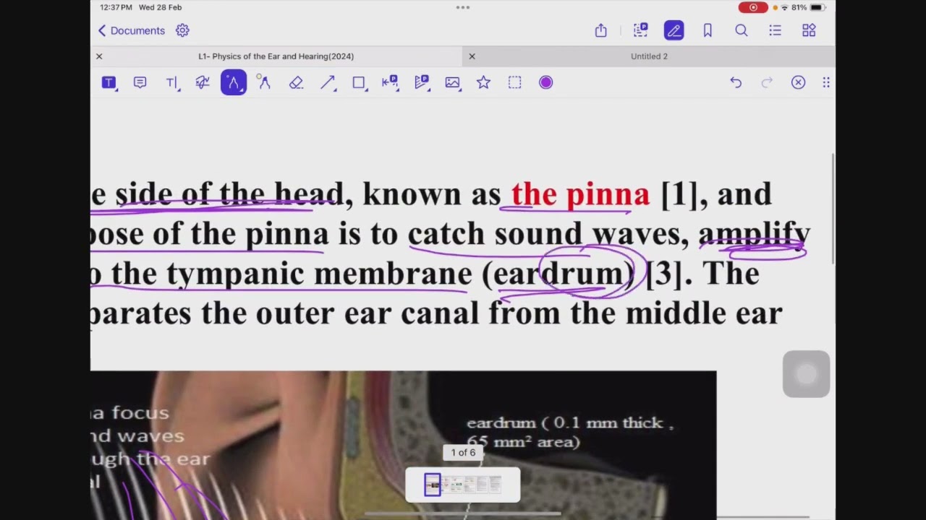This screenshot has height=520, width=926.
Task: Open the premium text recognition tool
Action: 640,30
